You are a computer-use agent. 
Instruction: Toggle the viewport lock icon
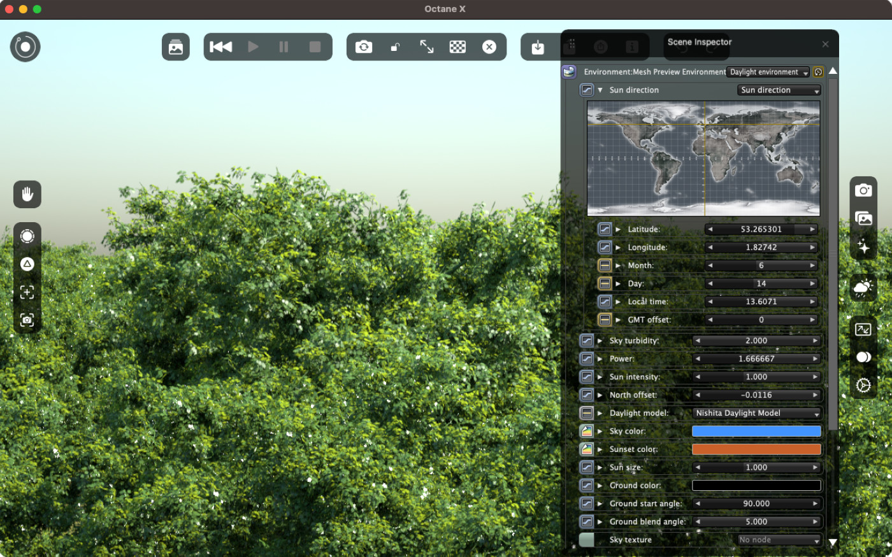coord(395,47)
